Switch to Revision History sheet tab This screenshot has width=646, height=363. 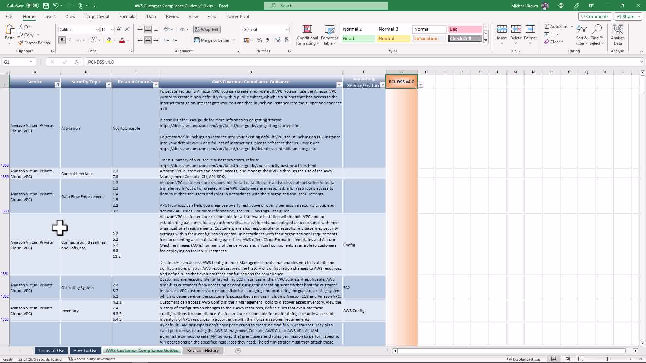click(203, 351)
